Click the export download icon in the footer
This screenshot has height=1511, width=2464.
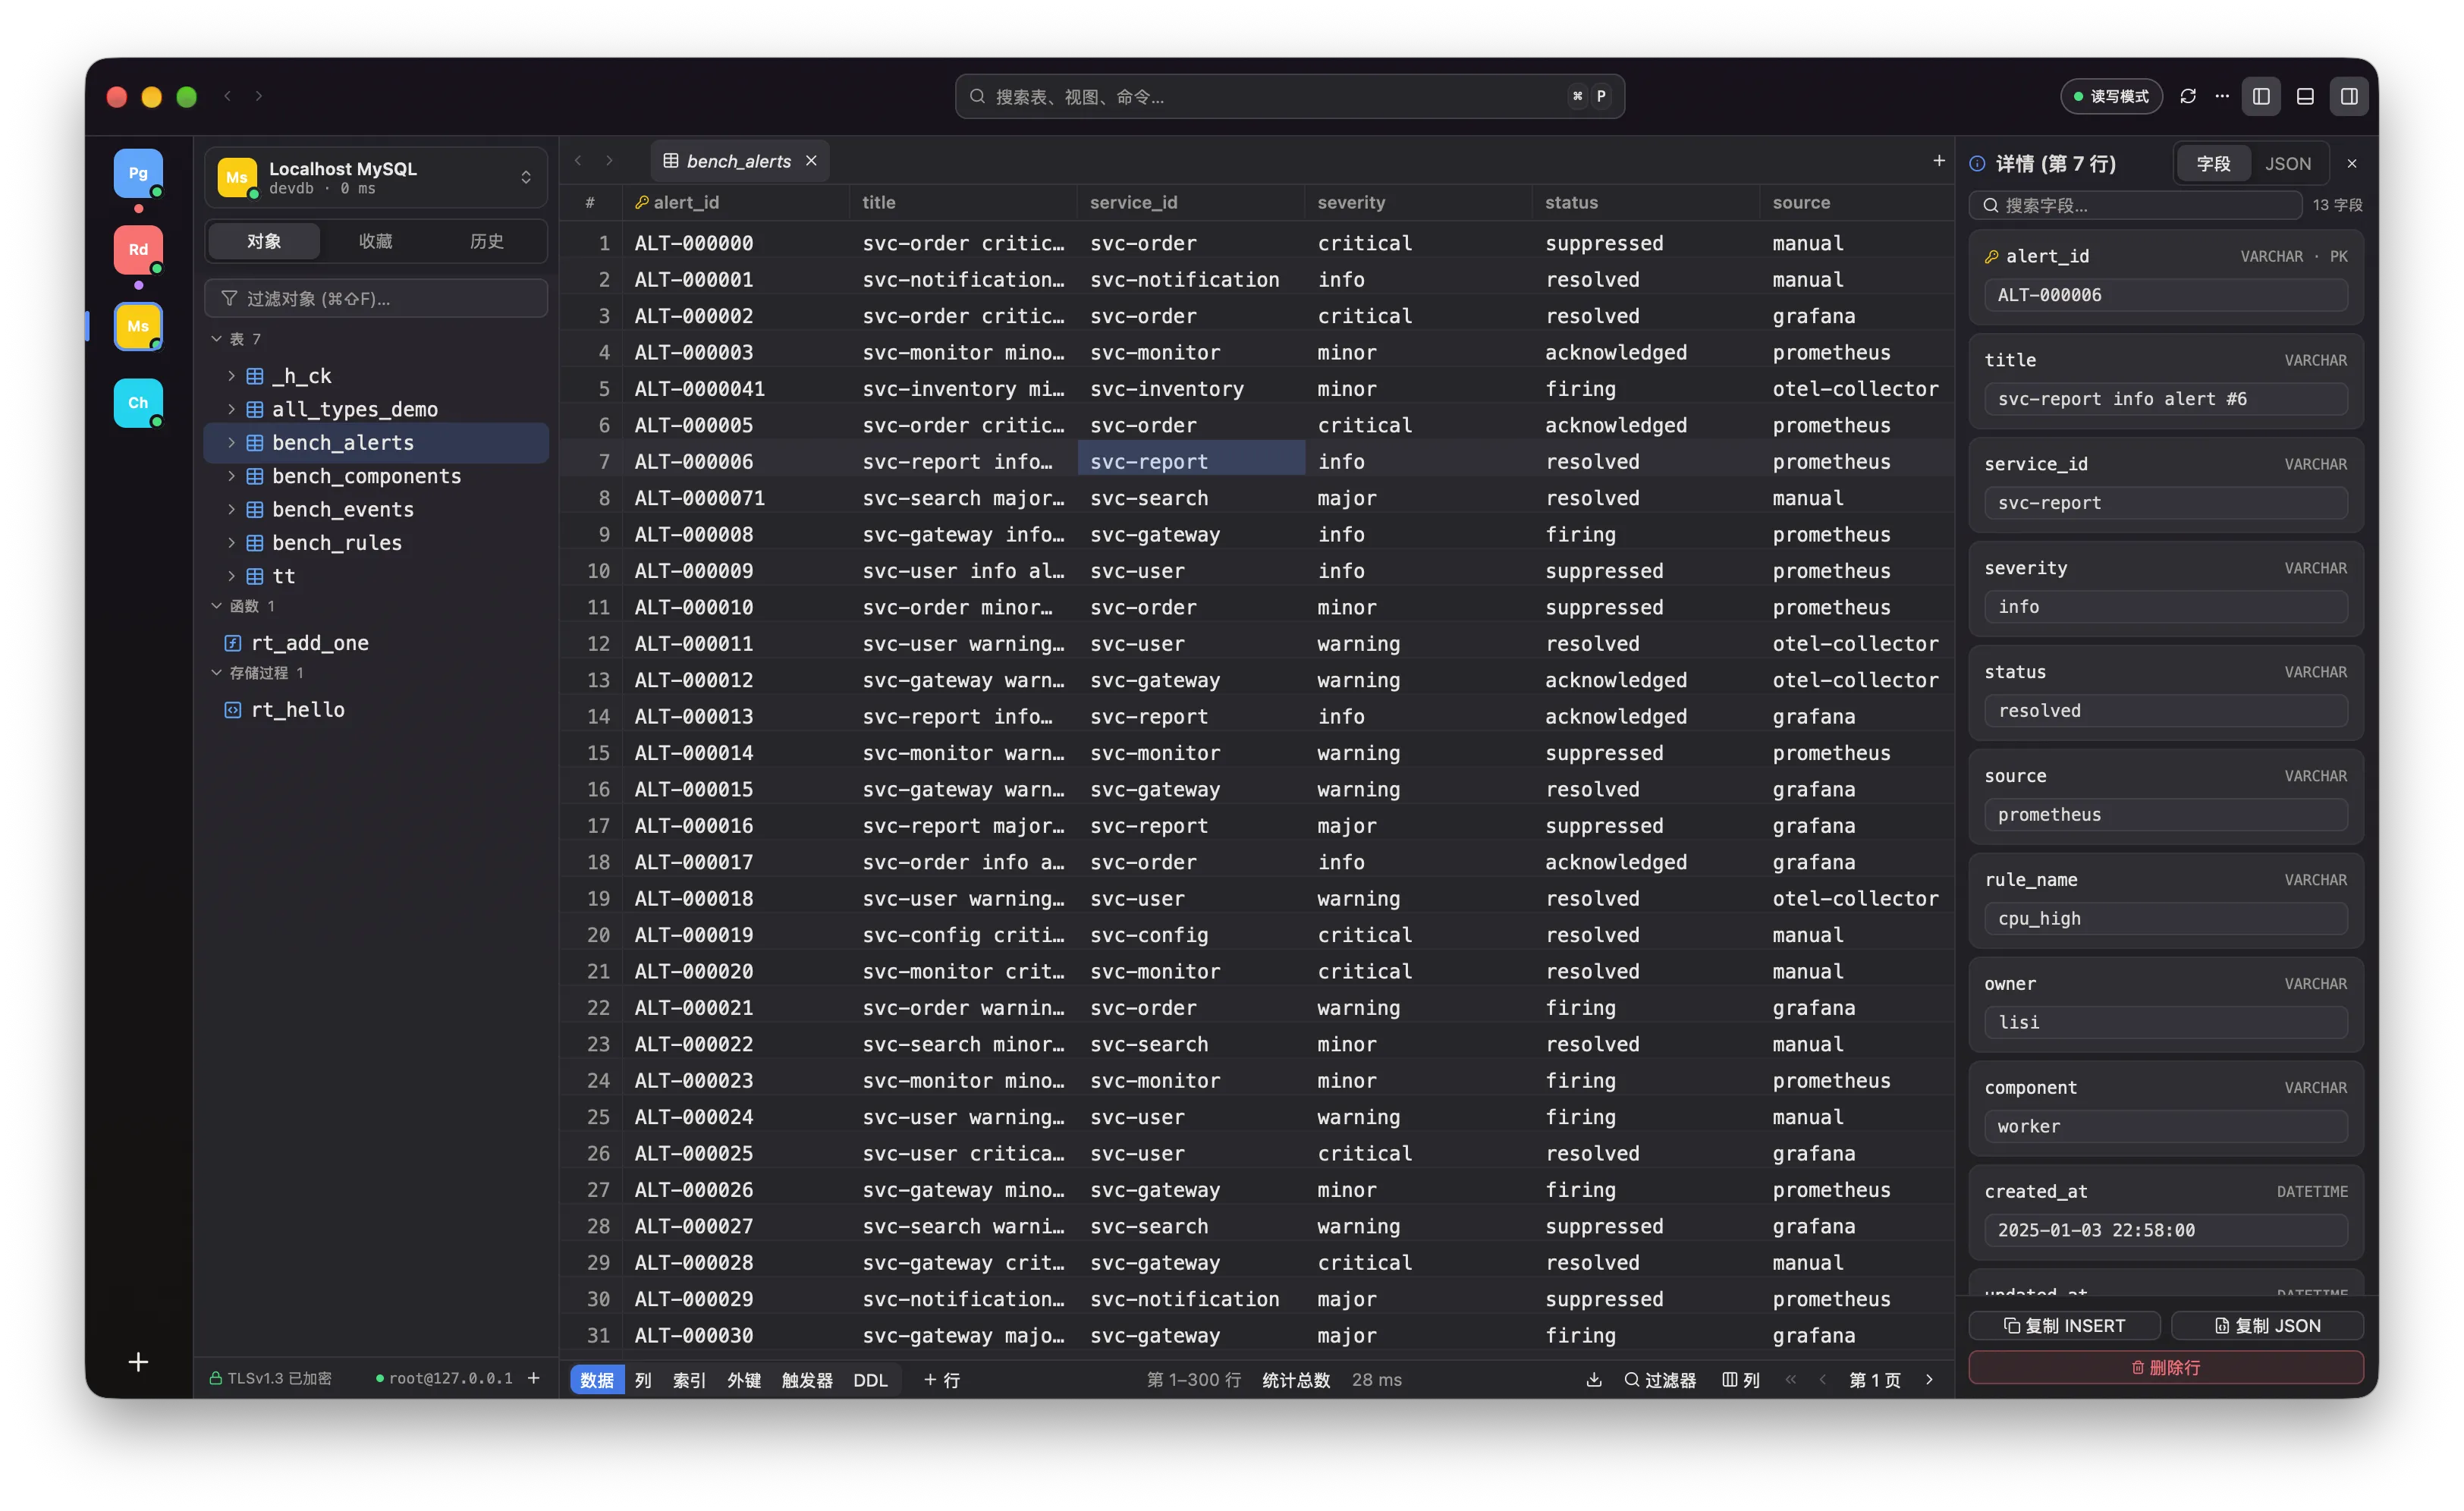[1594, 1379]
